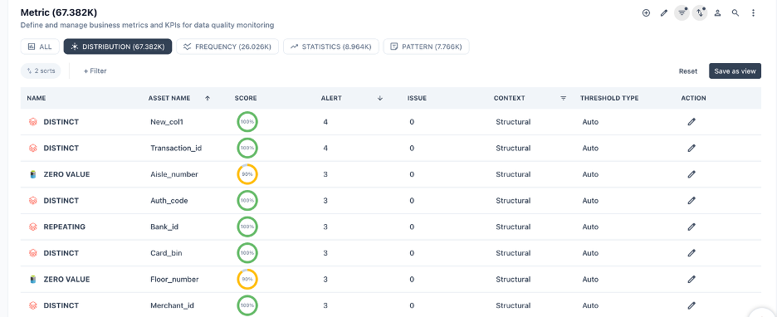Open the sort arrows icon in header

700,13
